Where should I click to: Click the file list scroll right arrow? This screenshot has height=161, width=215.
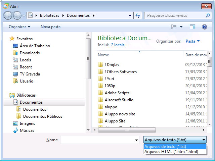[x=204, y=130]
